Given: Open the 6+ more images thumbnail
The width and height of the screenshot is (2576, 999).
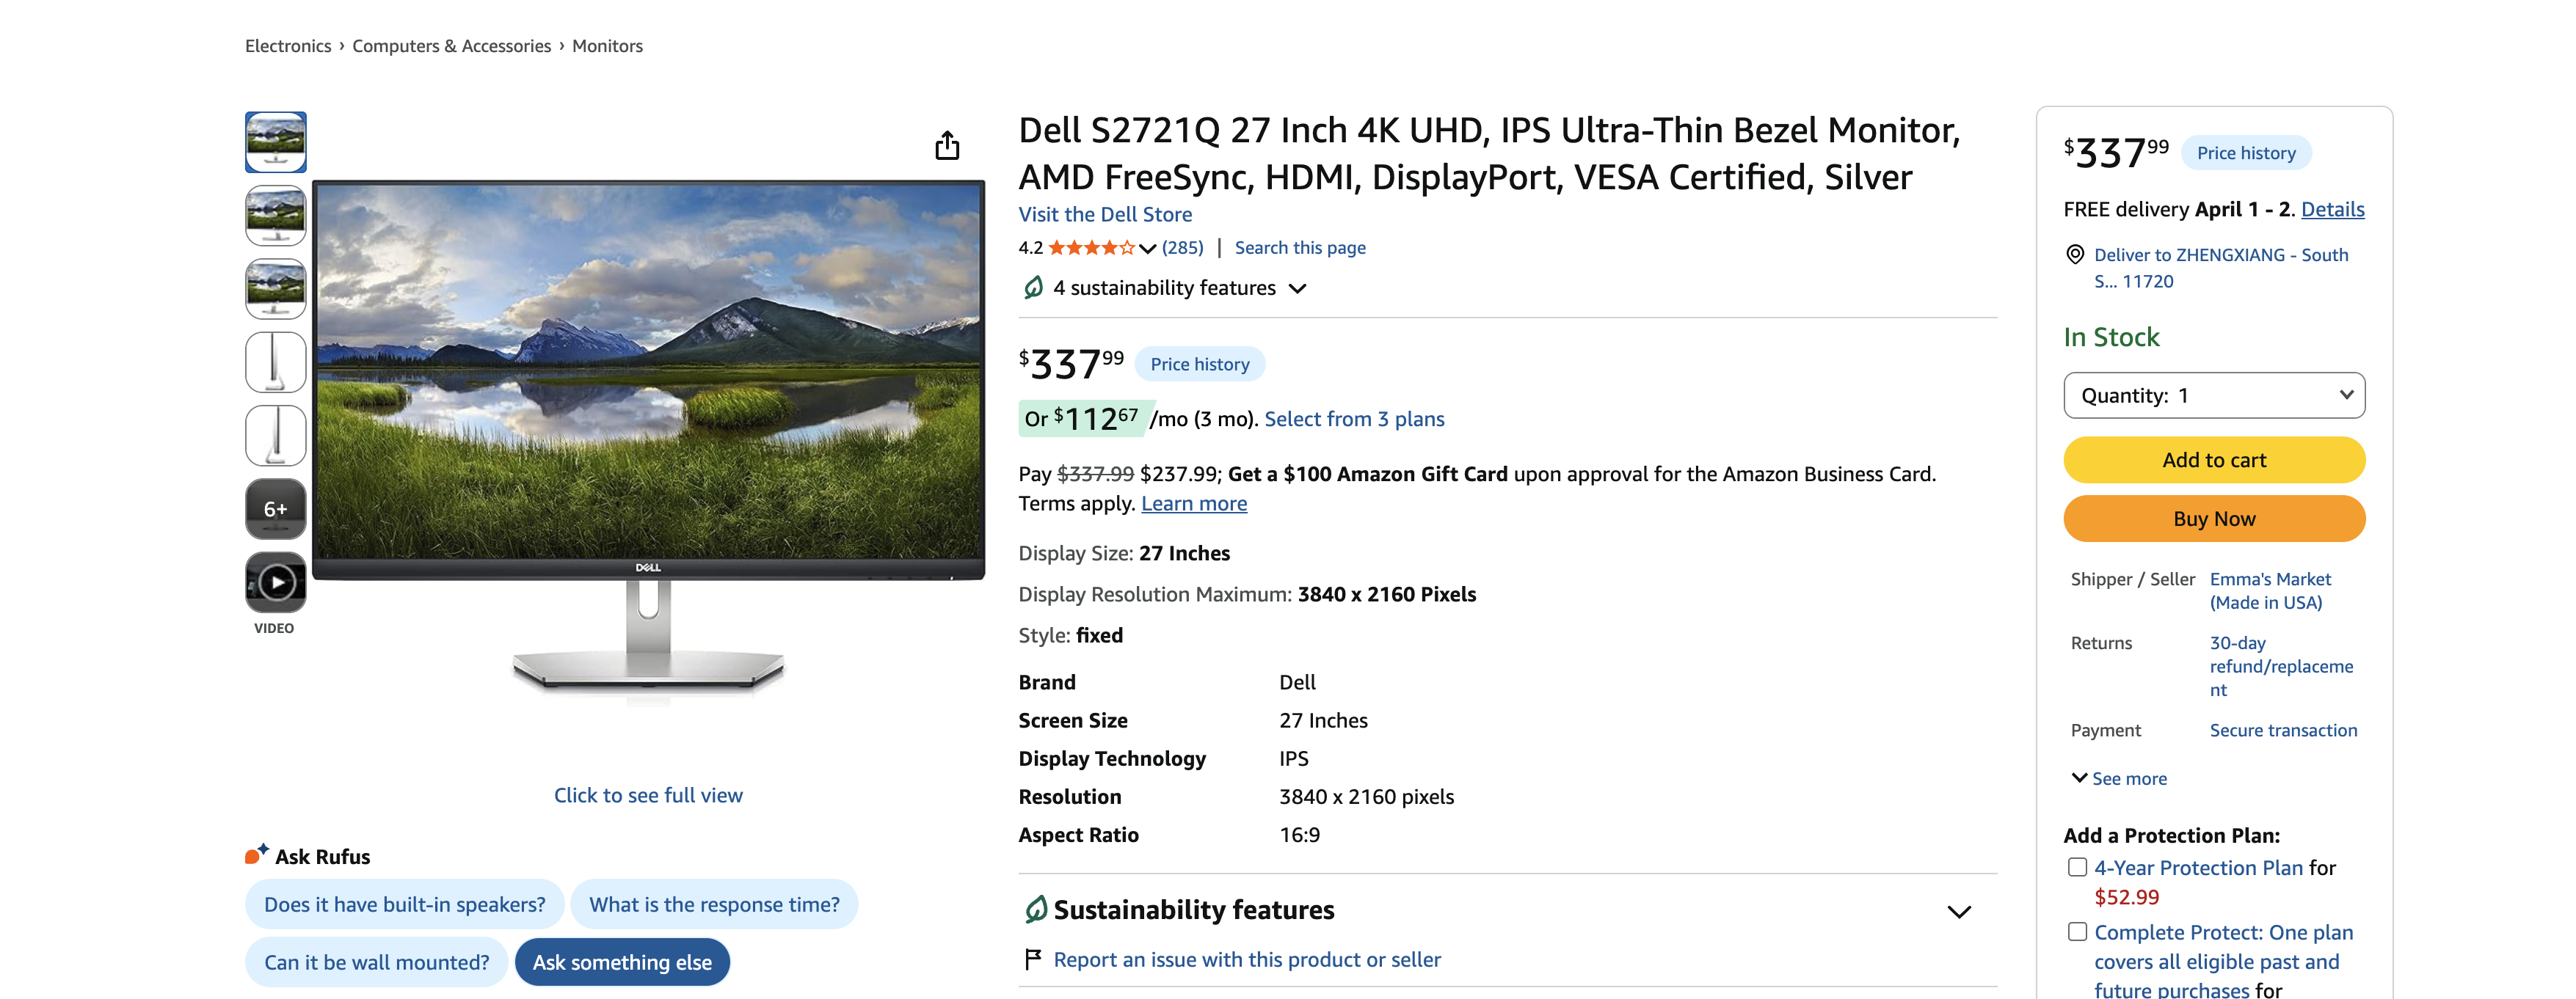Looking at the screenshot, I should pos(276,510).
